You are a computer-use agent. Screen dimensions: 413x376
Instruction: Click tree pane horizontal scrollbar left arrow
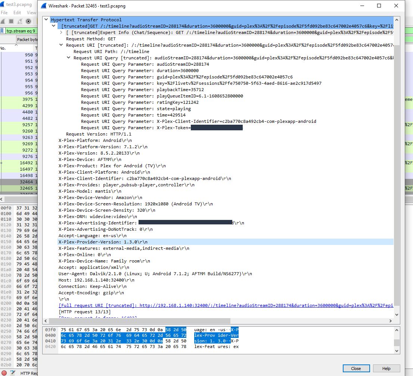pos(46,321)
